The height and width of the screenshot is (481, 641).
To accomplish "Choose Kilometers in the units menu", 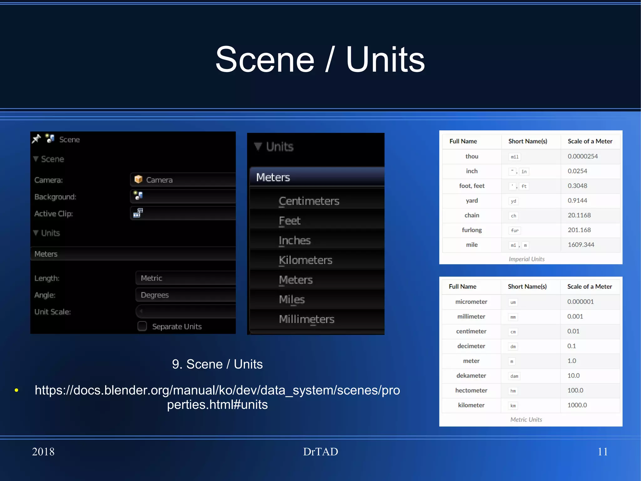I will pyautogui.click(x=305, y=260).
